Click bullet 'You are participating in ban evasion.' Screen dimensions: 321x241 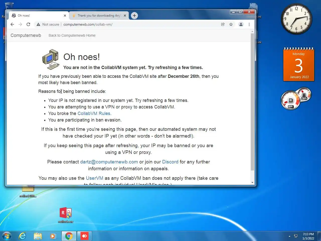(85, 120)
